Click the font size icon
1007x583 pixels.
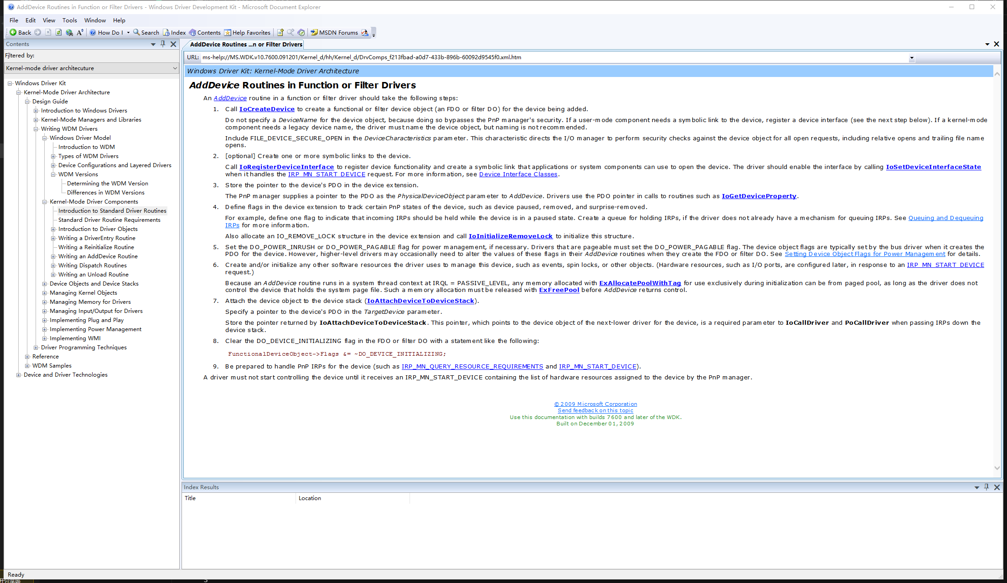[x=80, y=32]
